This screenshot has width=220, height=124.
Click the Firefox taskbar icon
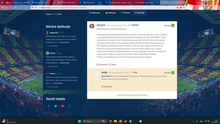tap(120, 121)
